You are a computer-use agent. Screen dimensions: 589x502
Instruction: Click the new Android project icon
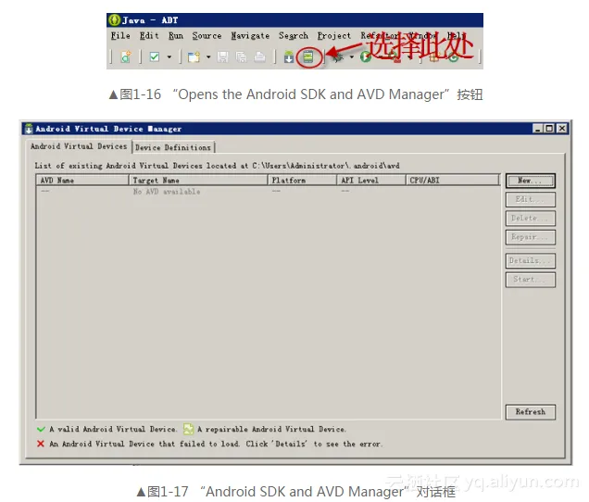tap(126, 57)
